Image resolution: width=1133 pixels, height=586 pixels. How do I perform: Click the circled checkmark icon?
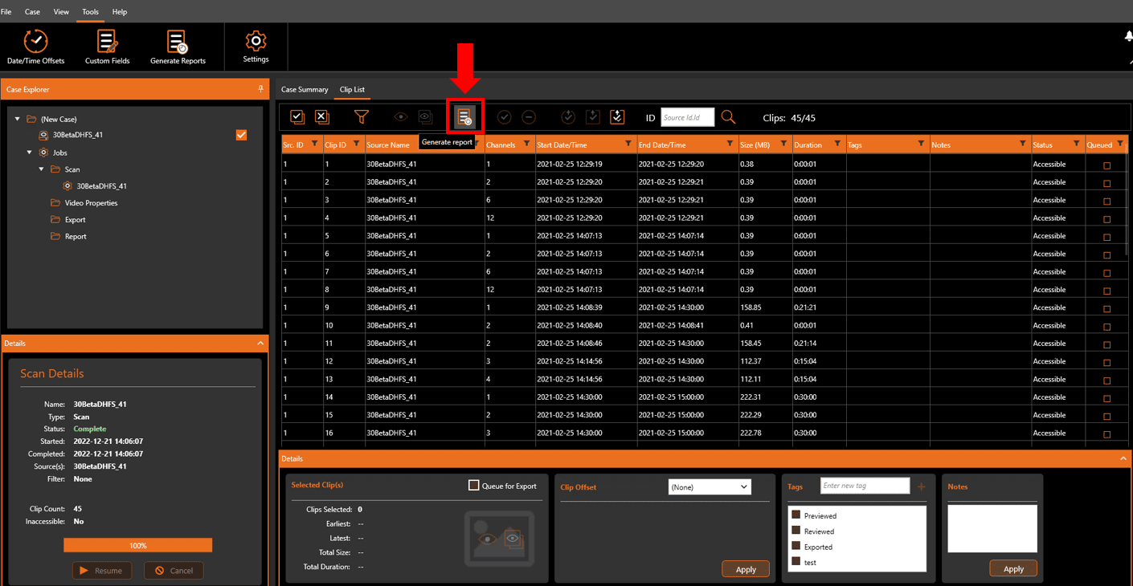coord(504,117)
